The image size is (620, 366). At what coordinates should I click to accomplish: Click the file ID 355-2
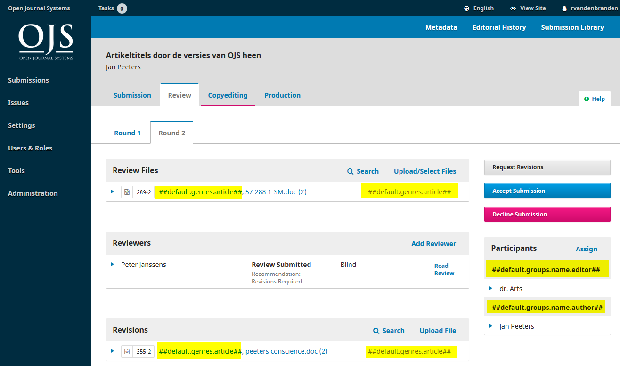pyautogui.click(x=144, y=351)
